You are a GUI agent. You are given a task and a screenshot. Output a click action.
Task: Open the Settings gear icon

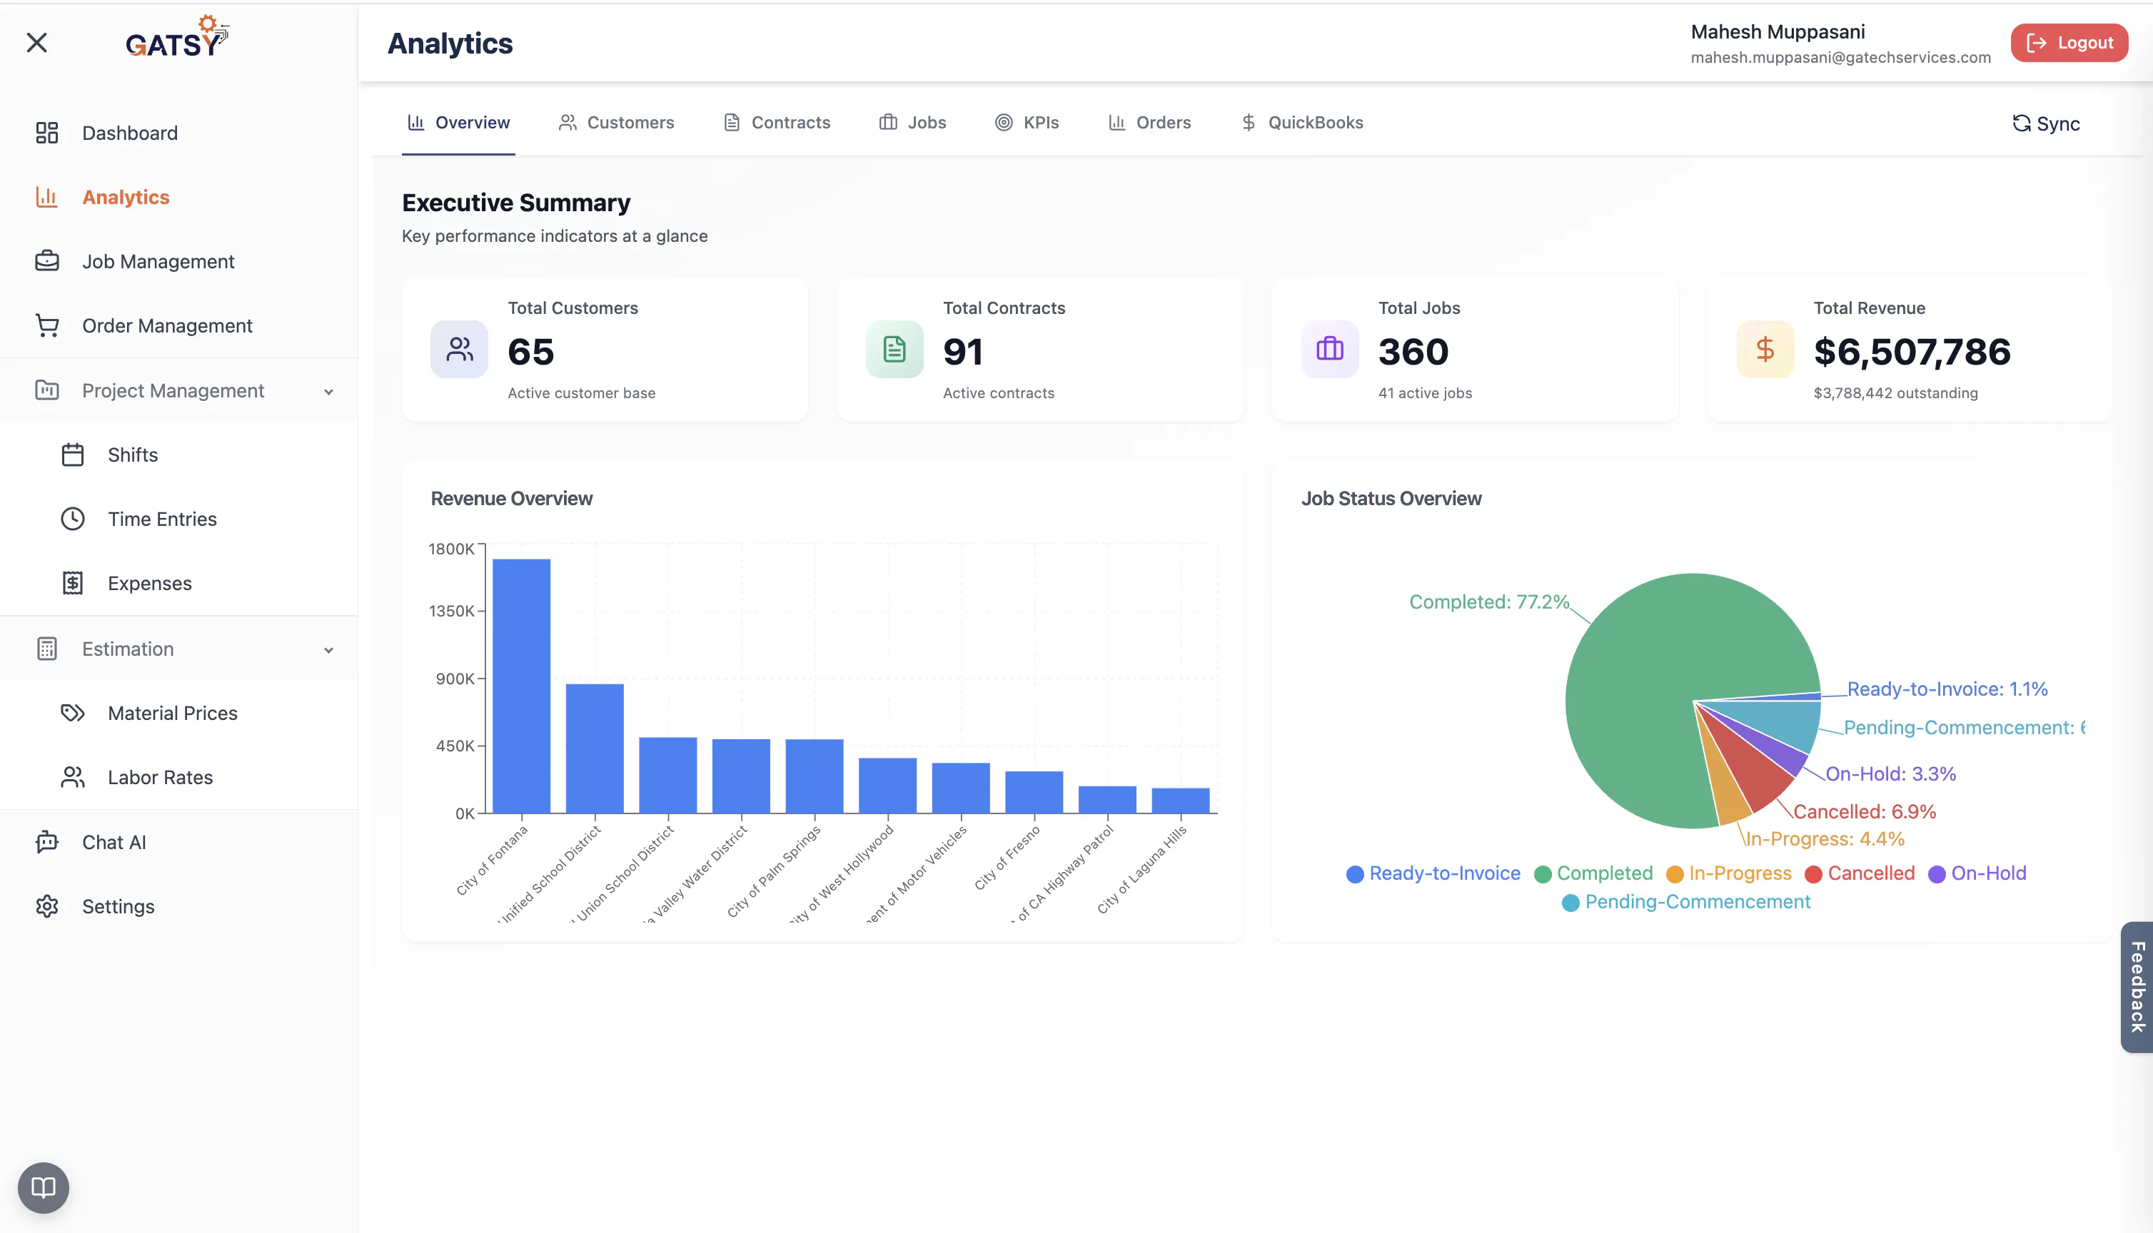click(46, 906)
